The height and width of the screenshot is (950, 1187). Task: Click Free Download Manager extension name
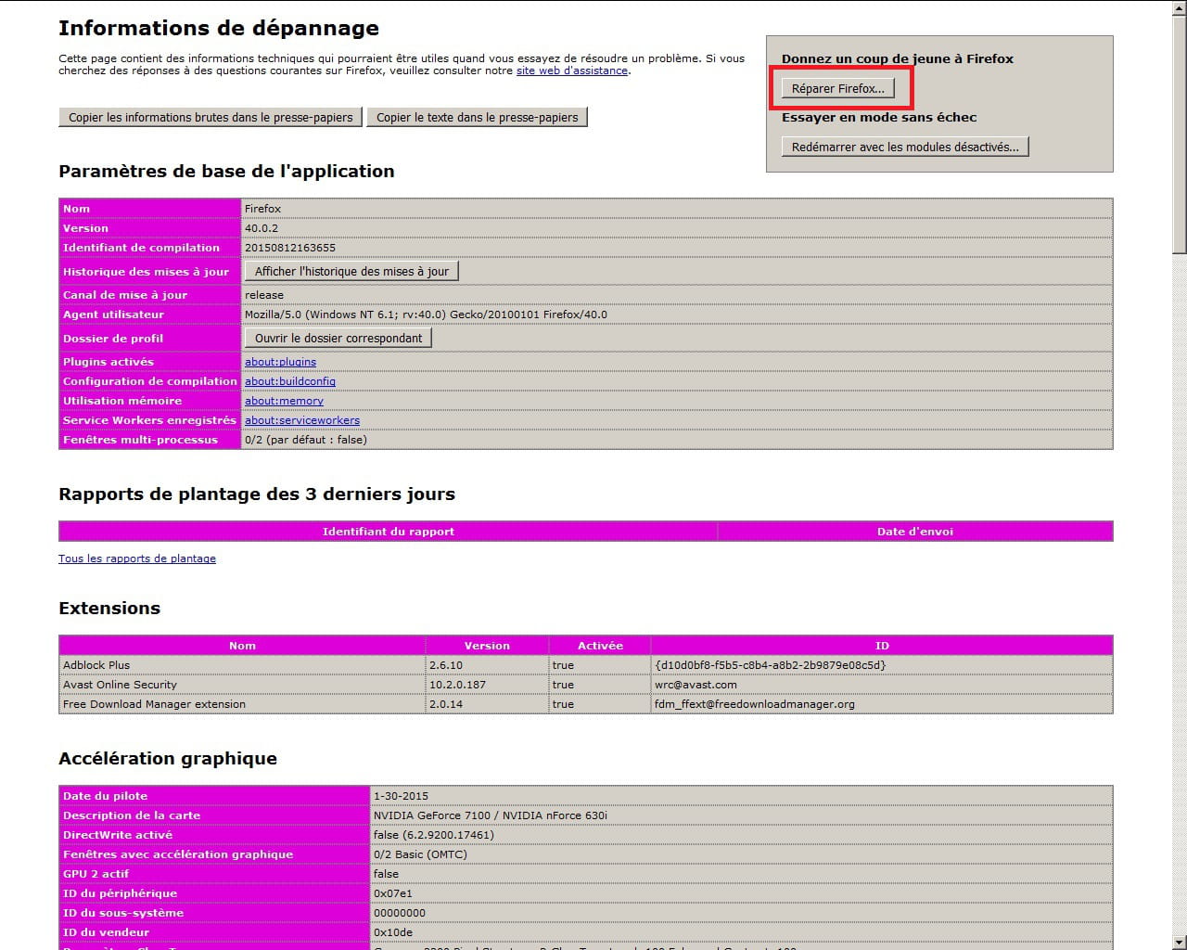point(154,704)
